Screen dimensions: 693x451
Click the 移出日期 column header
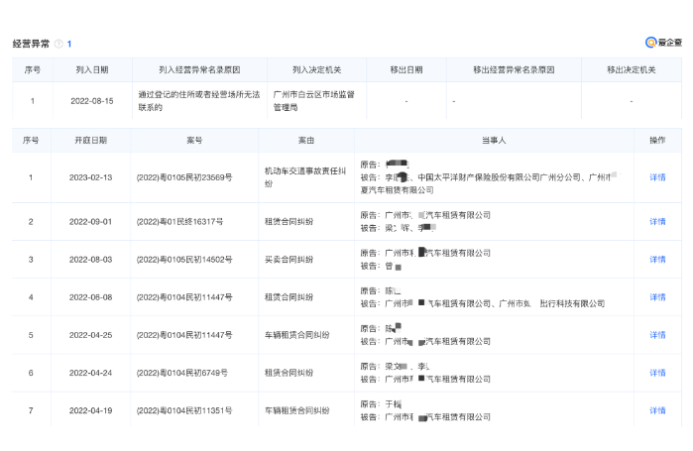click(x=405, y=70)
